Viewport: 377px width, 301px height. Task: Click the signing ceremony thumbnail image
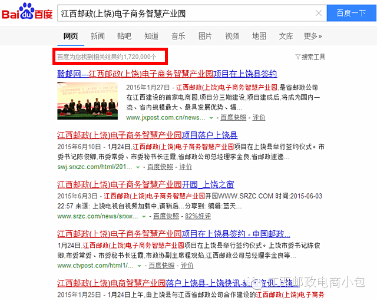tap(88, 101)
